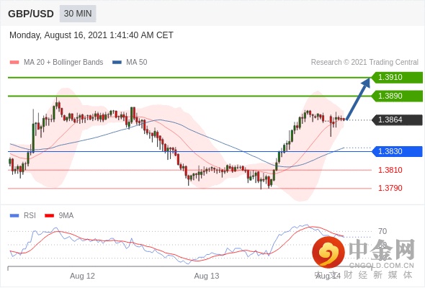Click the Aug 13 date axis label
The width and height of the screenshot is (425, 288).
(207, 276)
